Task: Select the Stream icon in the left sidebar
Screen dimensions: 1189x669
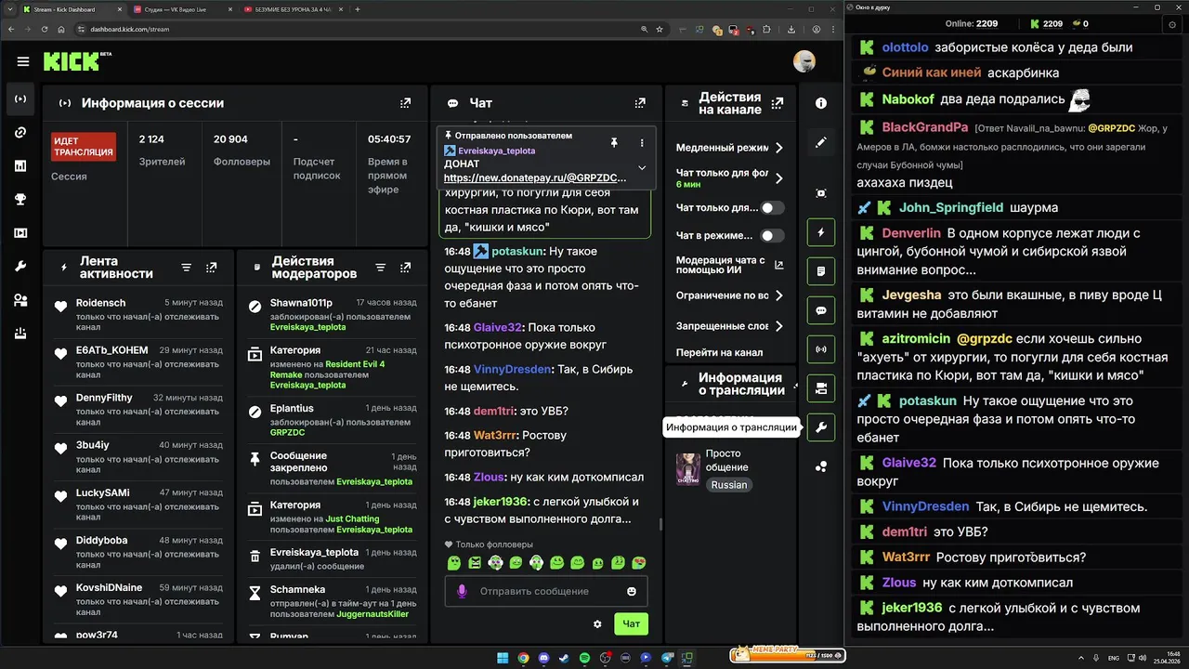Action: 20,98
